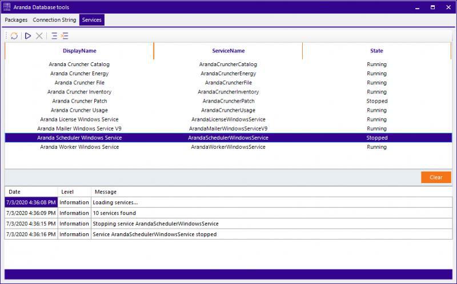Click the ArandaMailerWindowsServiceV9 service name cell
The width and height of the screenshot is (457, 284).
pyautogui.click(x=228, y=129)
